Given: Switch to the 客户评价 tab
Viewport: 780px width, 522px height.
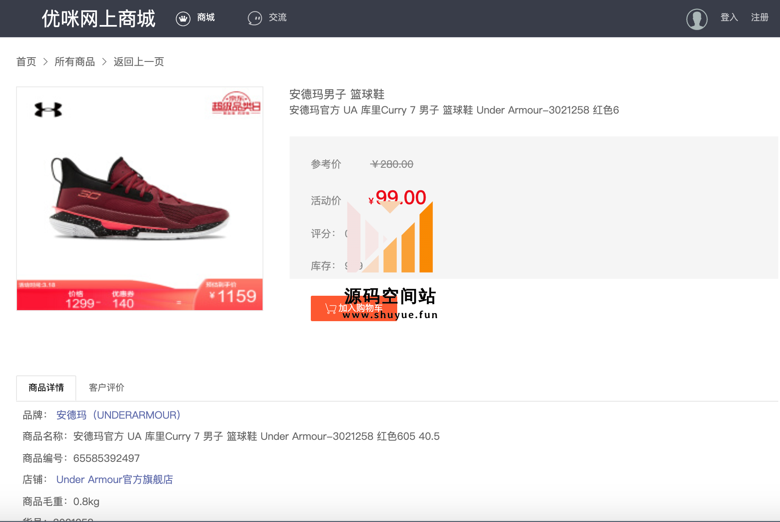Looking at the screenshot, I should click(107, 388).
